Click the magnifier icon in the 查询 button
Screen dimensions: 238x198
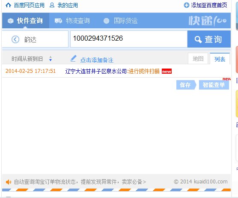coord(198,39)
